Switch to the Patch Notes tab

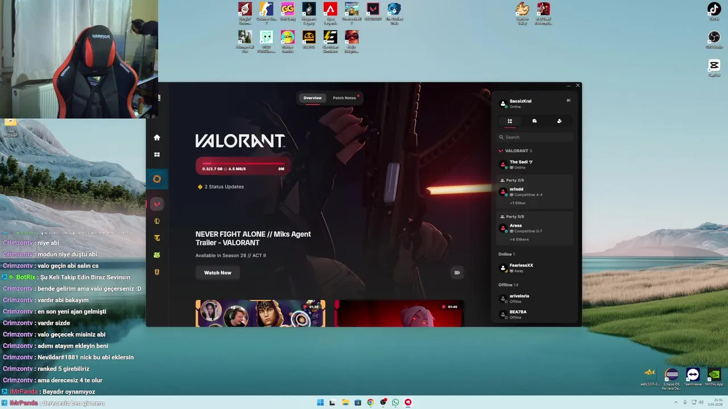(344, 98)
